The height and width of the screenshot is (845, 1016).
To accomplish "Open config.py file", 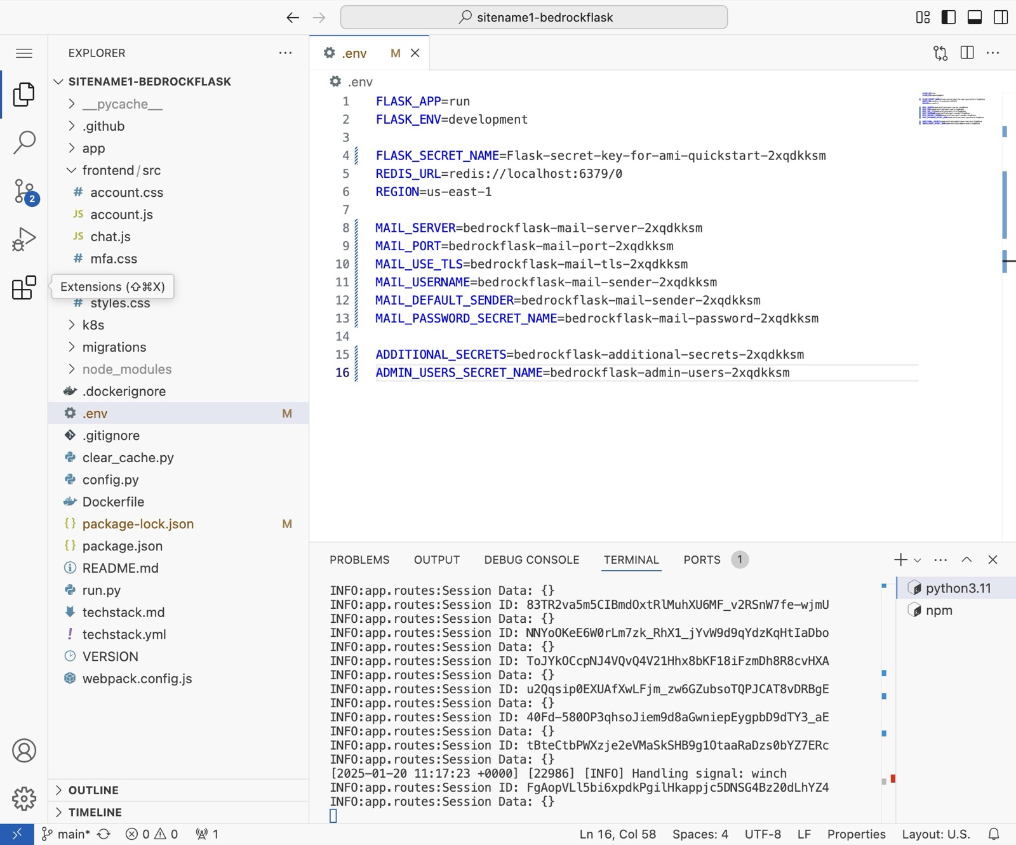I will (178, 480).
